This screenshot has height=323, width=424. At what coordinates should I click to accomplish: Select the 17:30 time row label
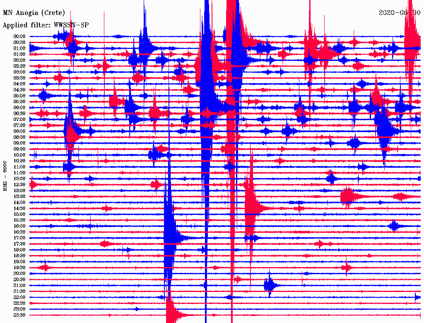[19, 244]
